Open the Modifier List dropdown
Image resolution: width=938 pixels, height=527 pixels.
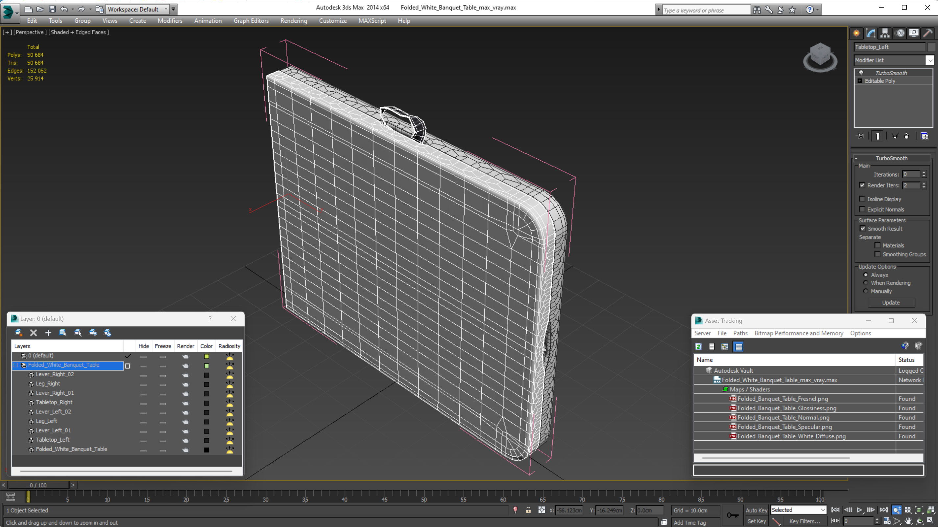point(929,60)
